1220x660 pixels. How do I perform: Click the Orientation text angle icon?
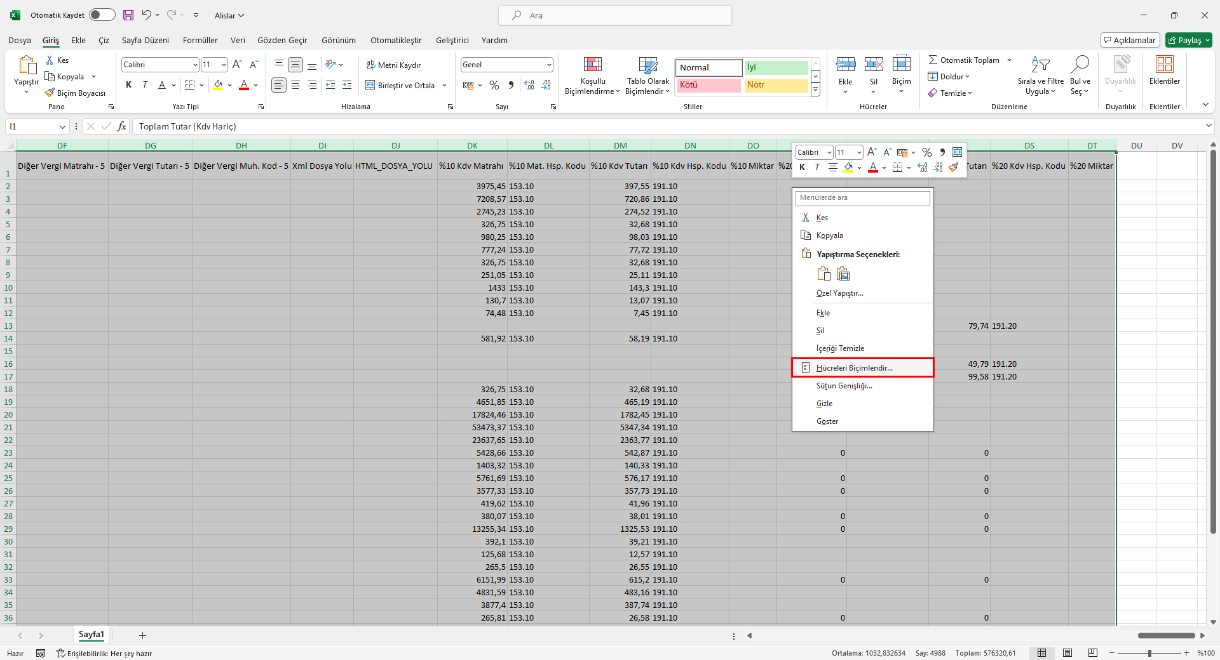(330, 64)
